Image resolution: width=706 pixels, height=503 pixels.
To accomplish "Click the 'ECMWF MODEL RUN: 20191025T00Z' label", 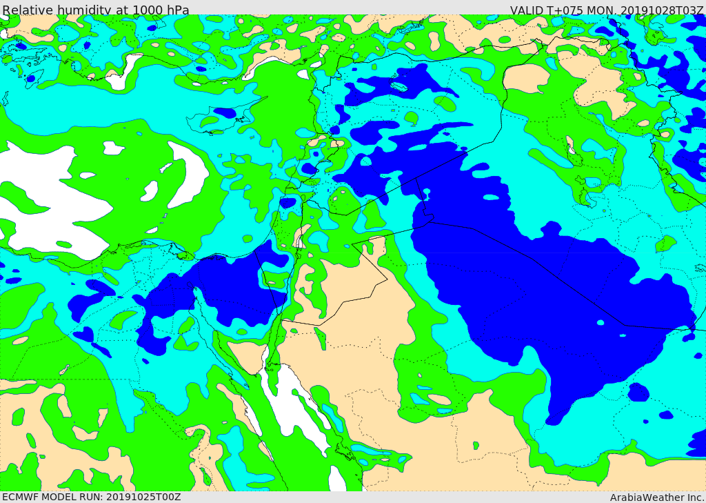I will tap(92, 497).
